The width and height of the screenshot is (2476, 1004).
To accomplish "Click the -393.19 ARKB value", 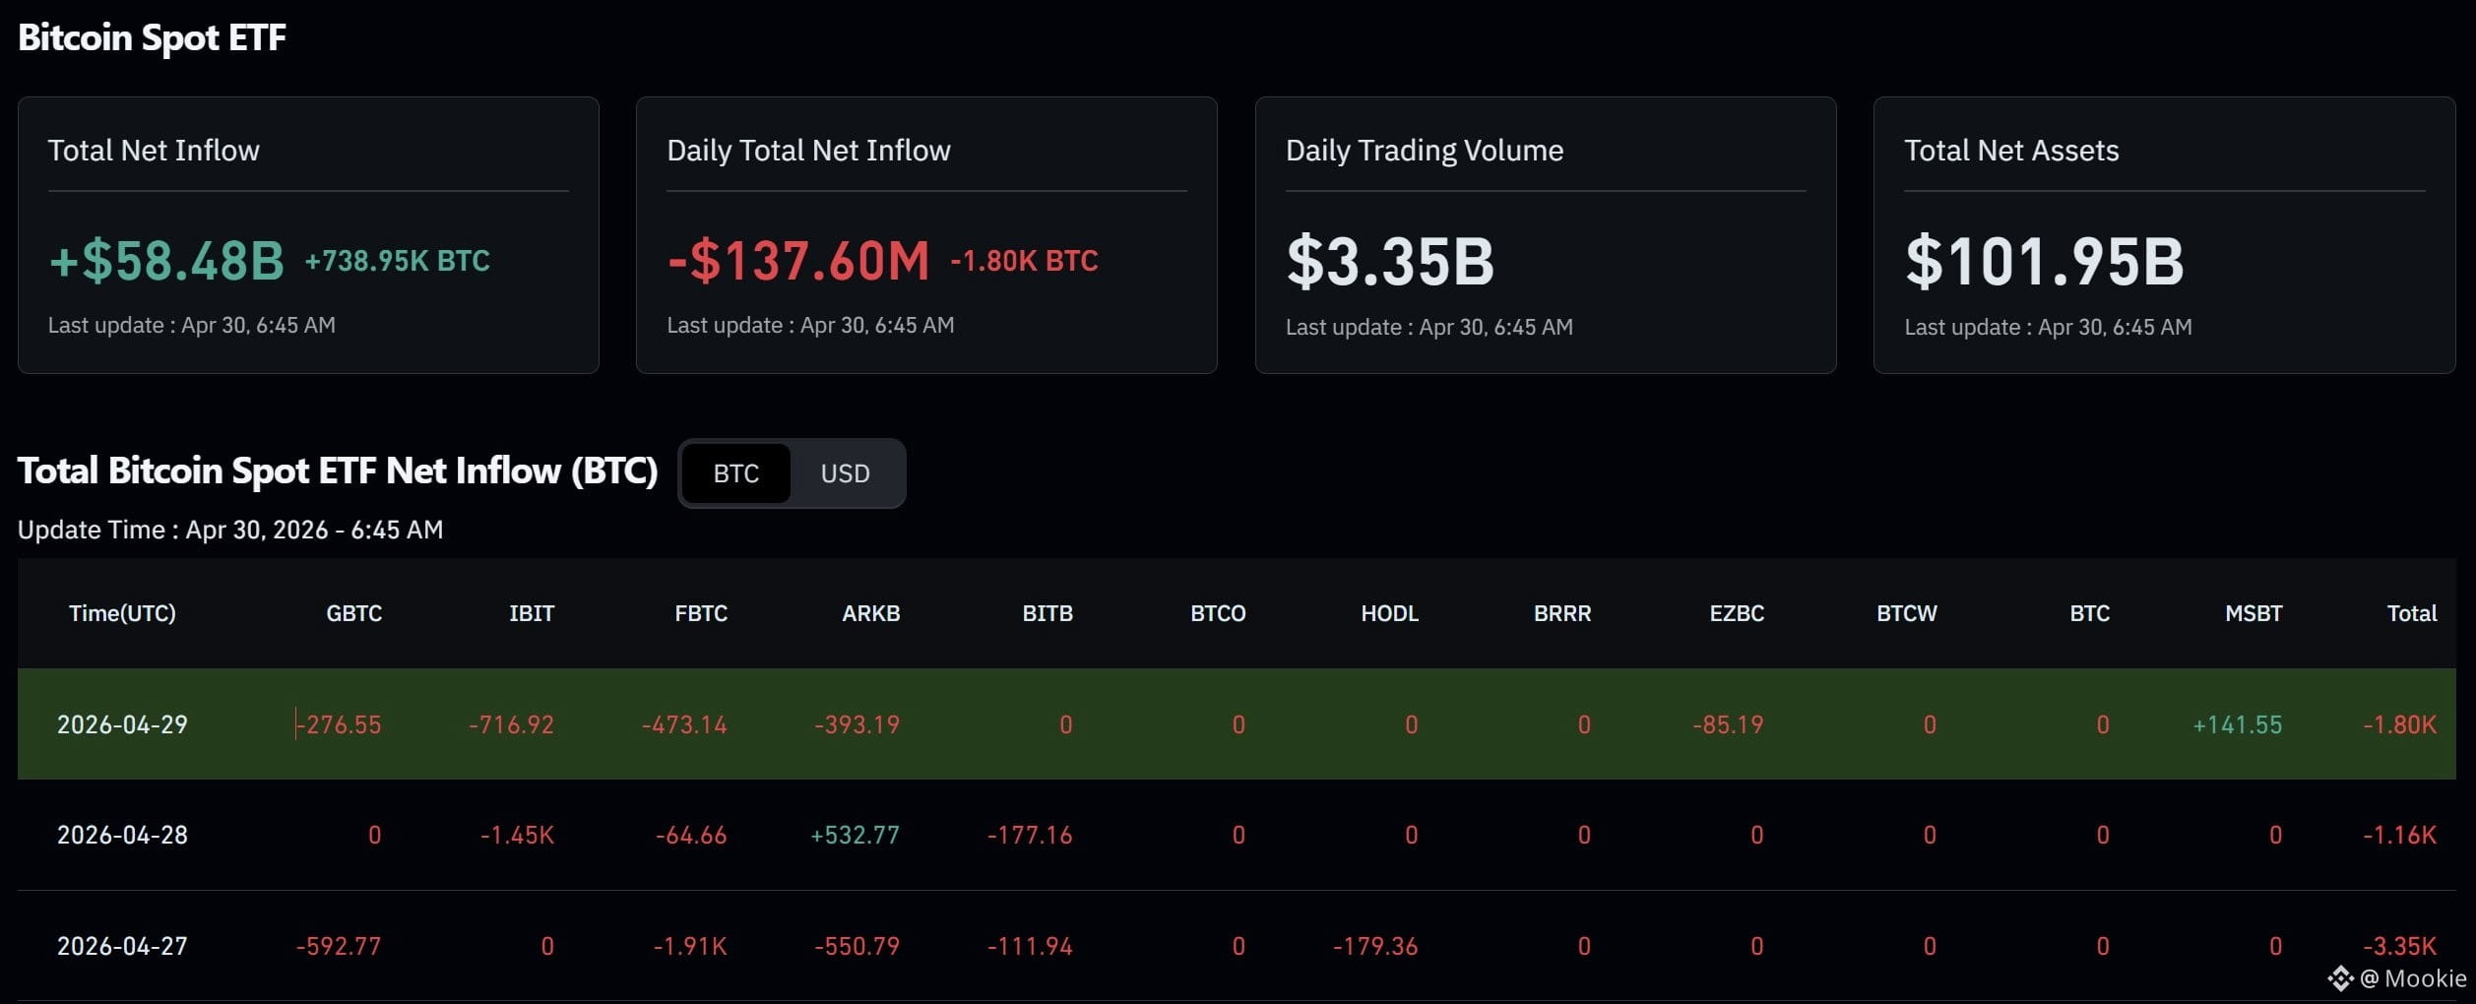I will click(x=857, y=724).
